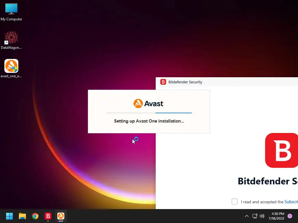Check the Bitdefender subscription agreement checkbox
The width and height of the screenshot is (298, 223).
pos(235,202)
